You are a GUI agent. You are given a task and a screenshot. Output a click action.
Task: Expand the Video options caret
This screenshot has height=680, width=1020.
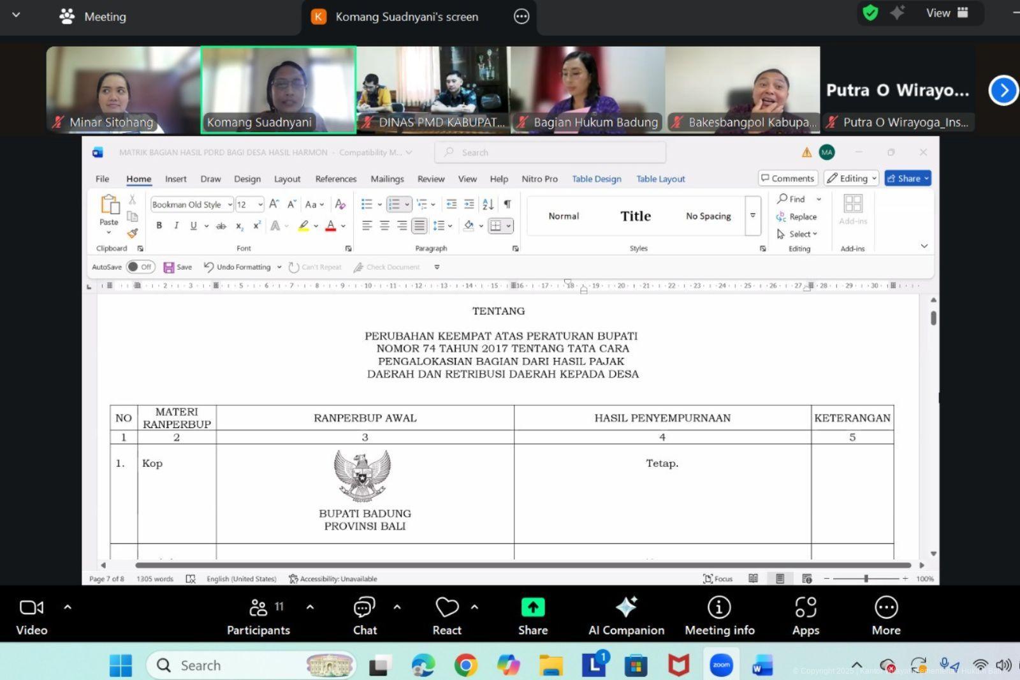point(68,607)
